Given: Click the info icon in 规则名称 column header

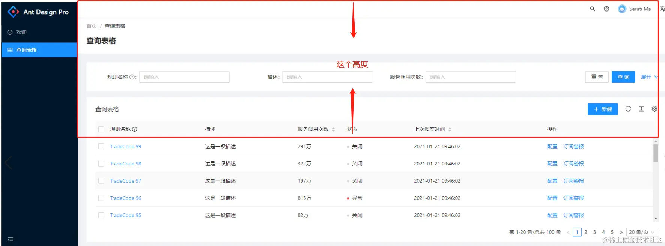Looking at the screenshot, I should coord(135,129).
